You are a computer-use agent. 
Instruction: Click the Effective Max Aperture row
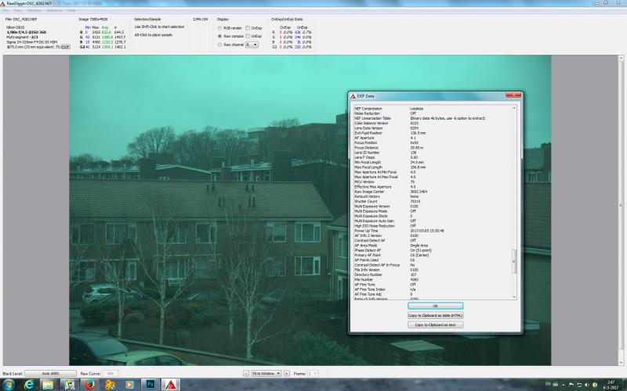point(434,187)
